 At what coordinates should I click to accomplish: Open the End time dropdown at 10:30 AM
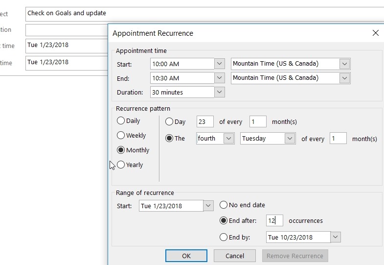click(x=220, y=78)
